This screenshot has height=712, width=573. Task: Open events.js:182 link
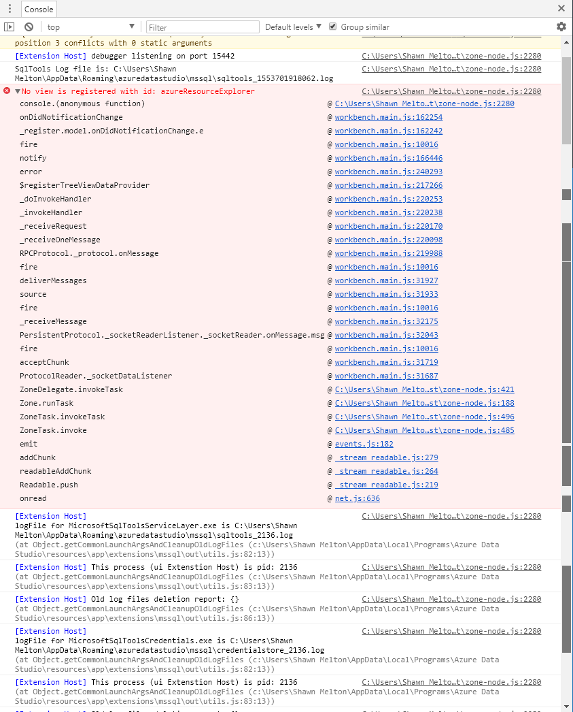(364, 444)
